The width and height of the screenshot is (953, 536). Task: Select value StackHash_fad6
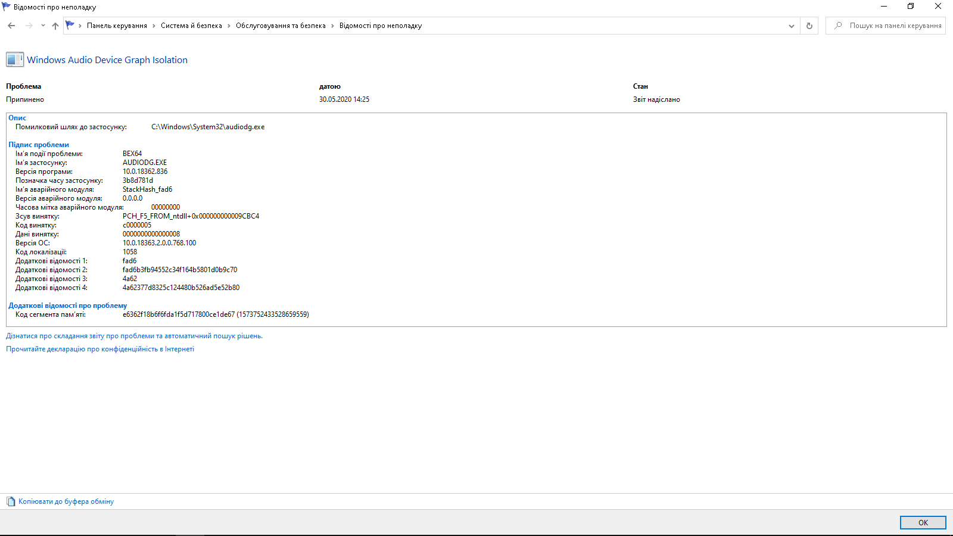148,189
